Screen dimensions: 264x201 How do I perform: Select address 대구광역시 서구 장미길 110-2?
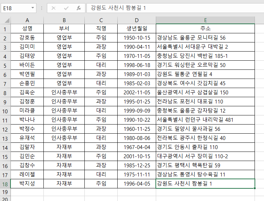pos(205,156)
